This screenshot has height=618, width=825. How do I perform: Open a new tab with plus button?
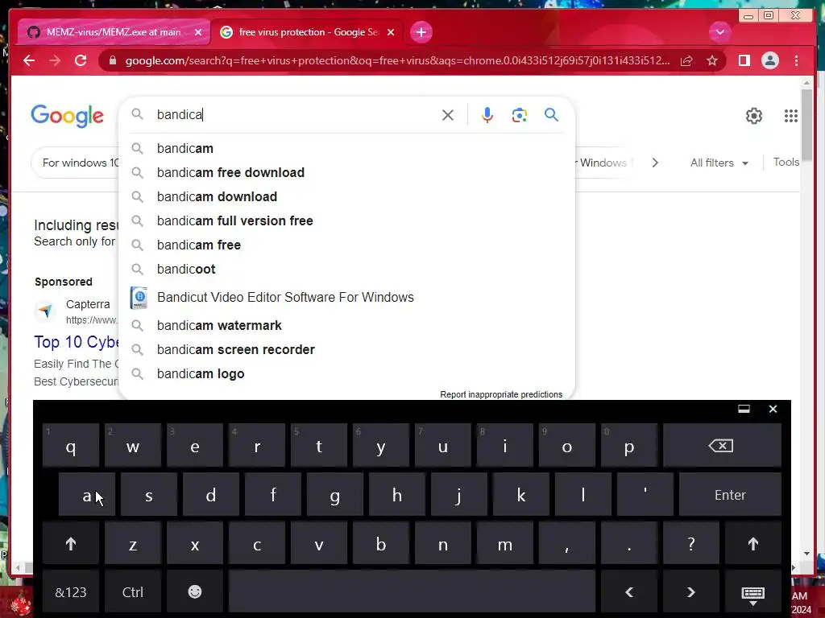(x=421, y=32)
